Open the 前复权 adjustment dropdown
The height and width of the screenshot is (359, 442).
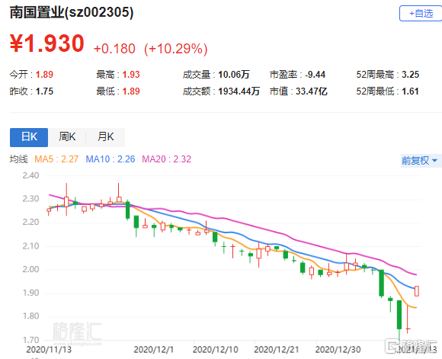[421, 161]
